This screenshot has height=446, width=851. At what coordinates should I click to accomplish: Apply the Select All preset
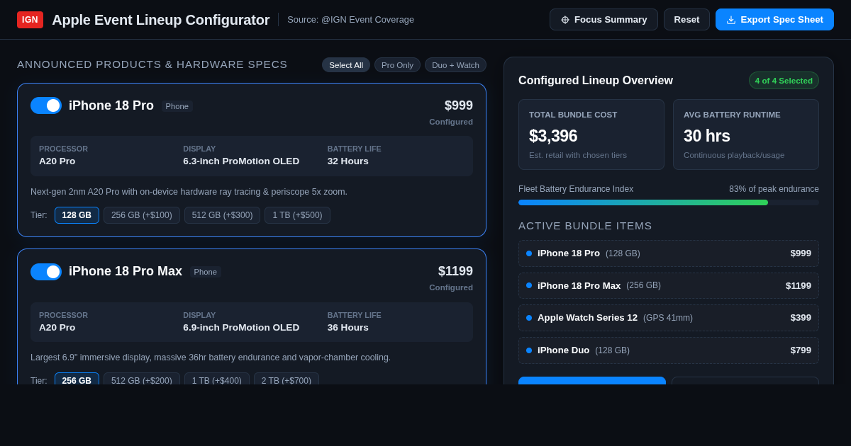[x=346, y=65]
